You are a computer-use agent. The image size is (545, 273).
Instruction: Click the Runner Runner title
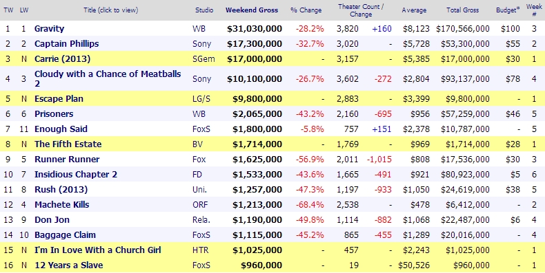pyautogui.click(x=67, y=160)
